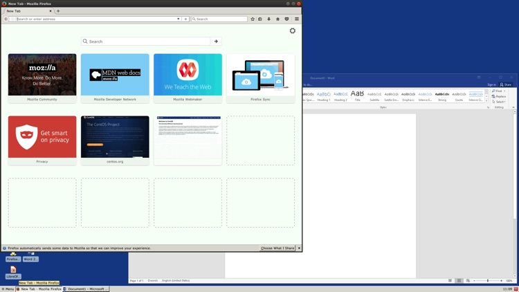The width and height of the screenshot is (519, 292).
Task: Open Word 2016 desktop shortcut icon
Action: [x=30, y=257]
